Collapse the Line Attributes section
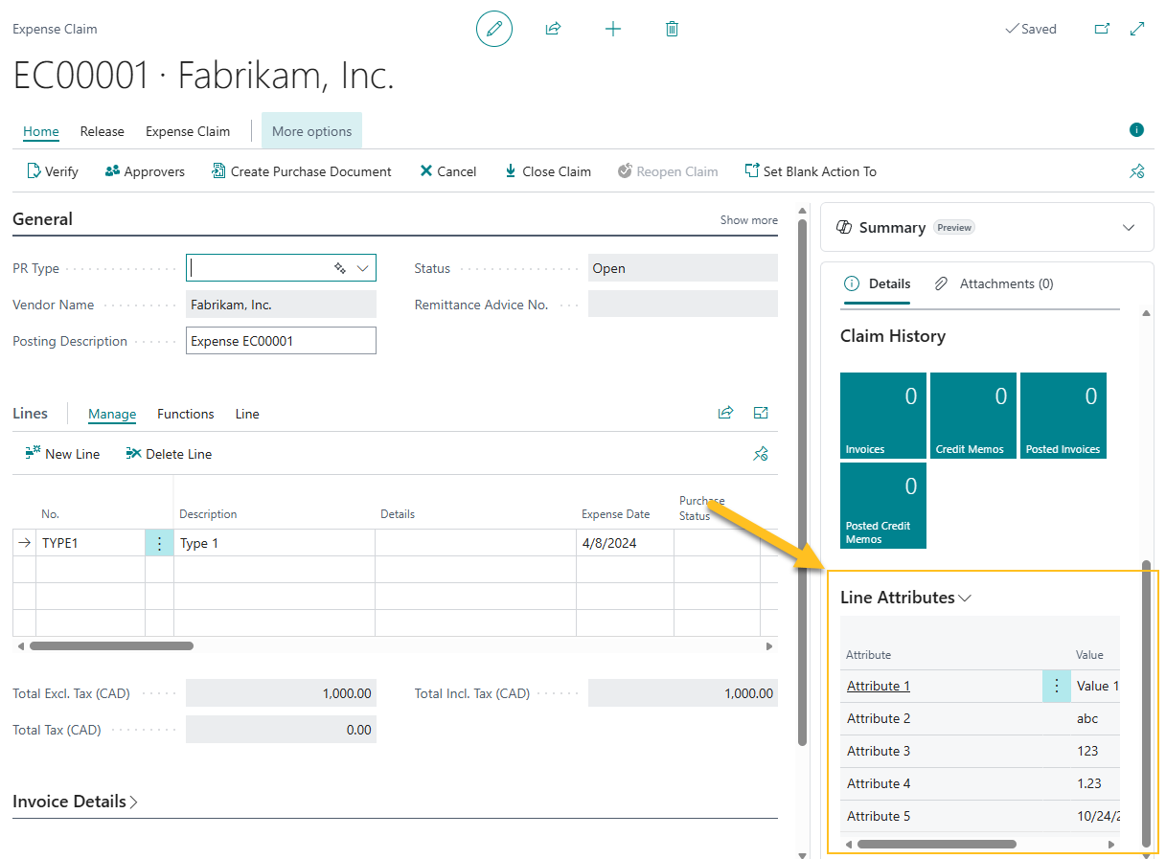The image size is (1166, 859). tap(967, 597)
